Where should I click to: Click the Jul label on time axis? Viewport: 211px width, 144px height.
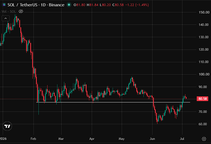click(x=182, y=139)
